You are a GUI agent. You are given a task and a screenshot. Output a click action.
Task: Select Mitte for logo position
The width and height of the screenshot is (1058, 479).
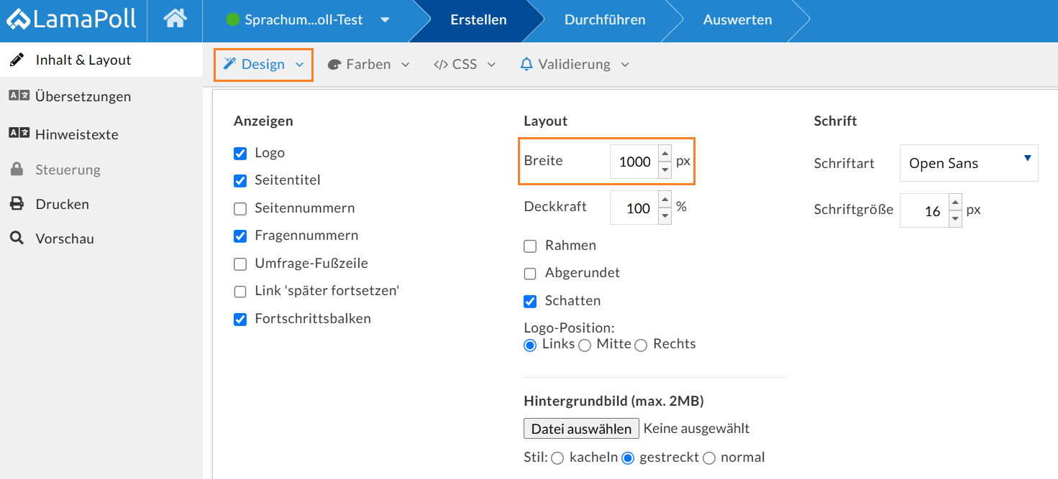pos(585,345)
